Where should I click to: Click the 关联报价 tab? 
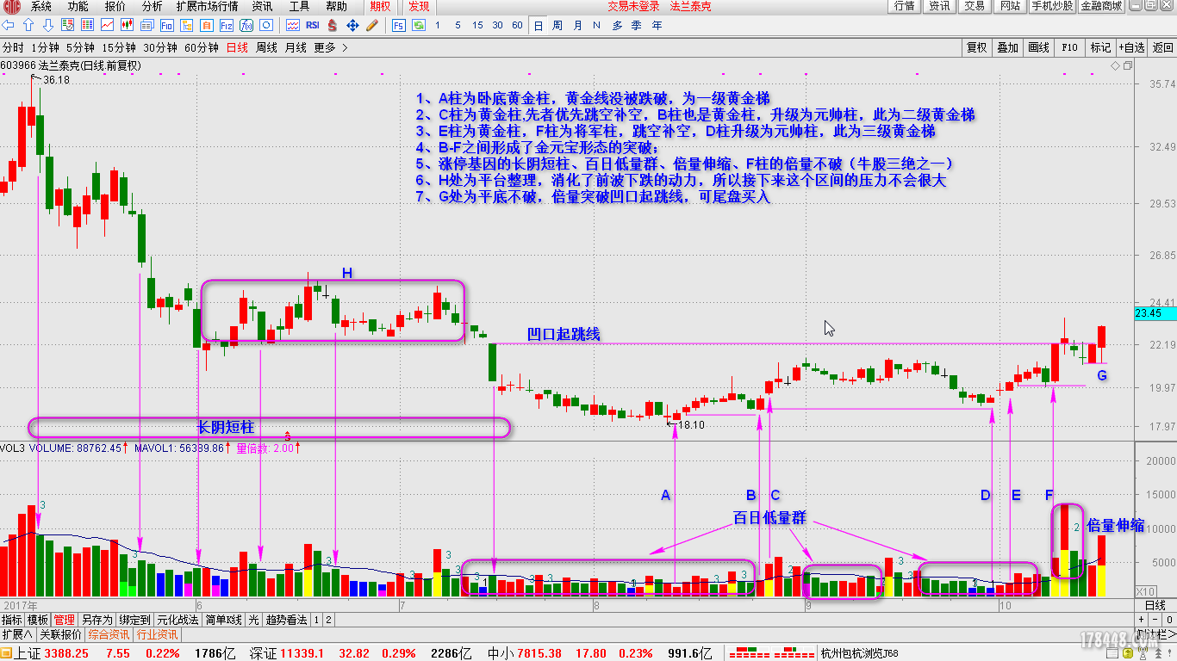tap(60, 634)
